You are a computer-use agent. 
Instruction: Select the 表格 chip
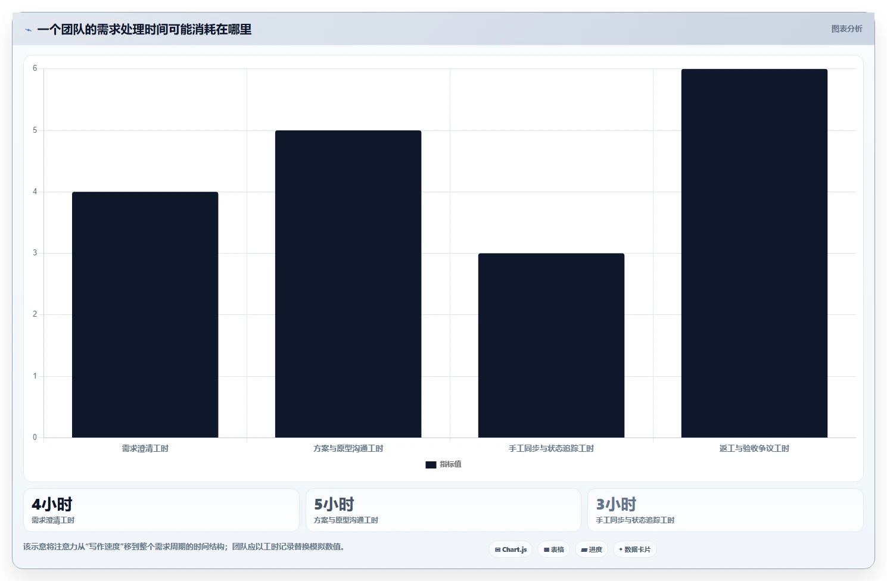click(x=554, y=549)
